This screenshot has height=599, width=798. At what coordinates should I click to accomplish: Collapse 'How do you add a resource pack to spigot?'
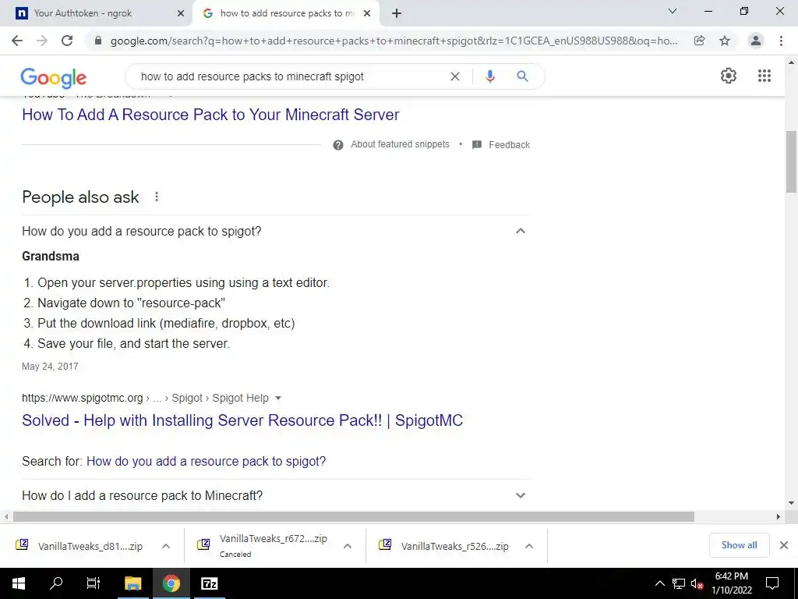pyautogui.click(x=520, y=231)
